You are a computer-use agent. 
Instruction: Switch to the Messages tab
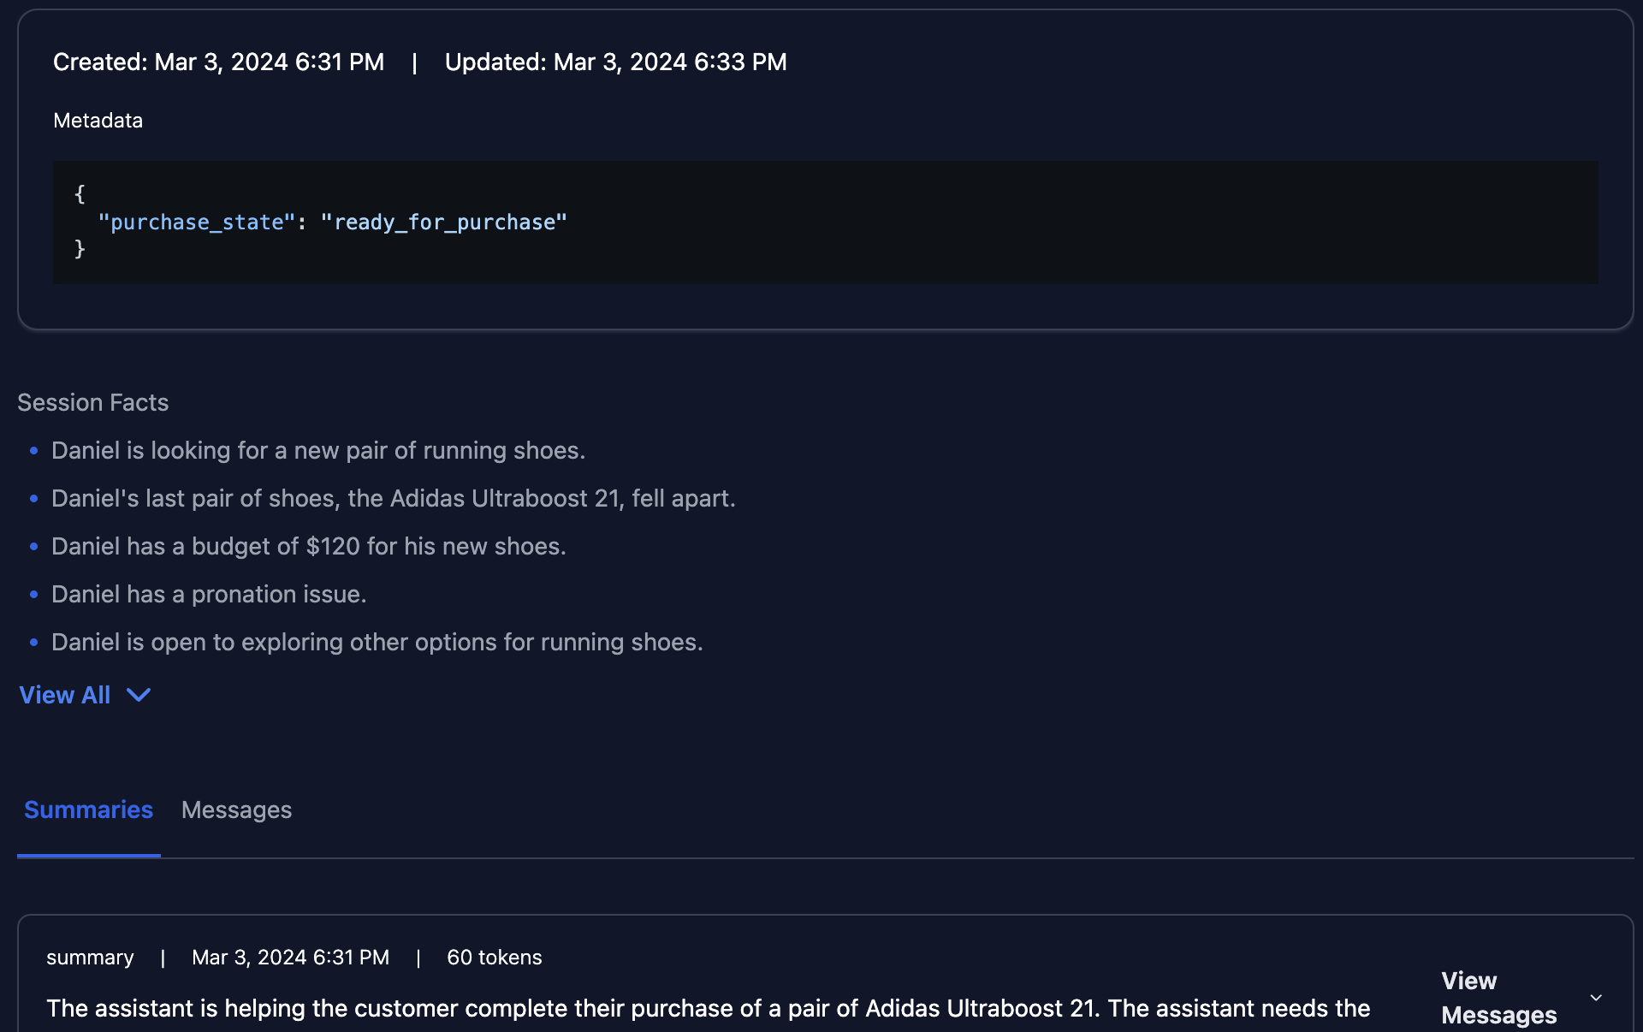point(236,810)
